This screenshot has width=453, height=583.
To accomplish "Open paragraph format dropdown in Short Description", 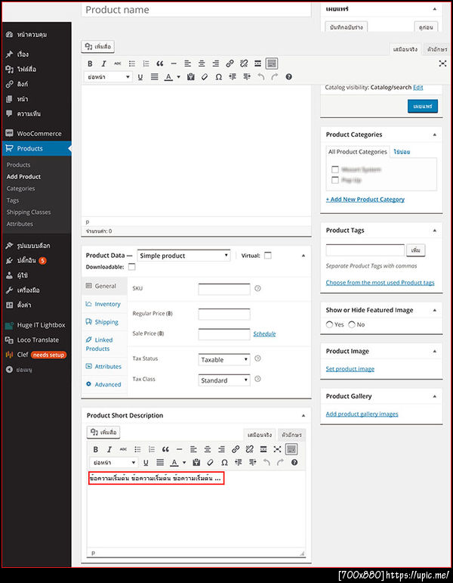I will pos(113,463).
